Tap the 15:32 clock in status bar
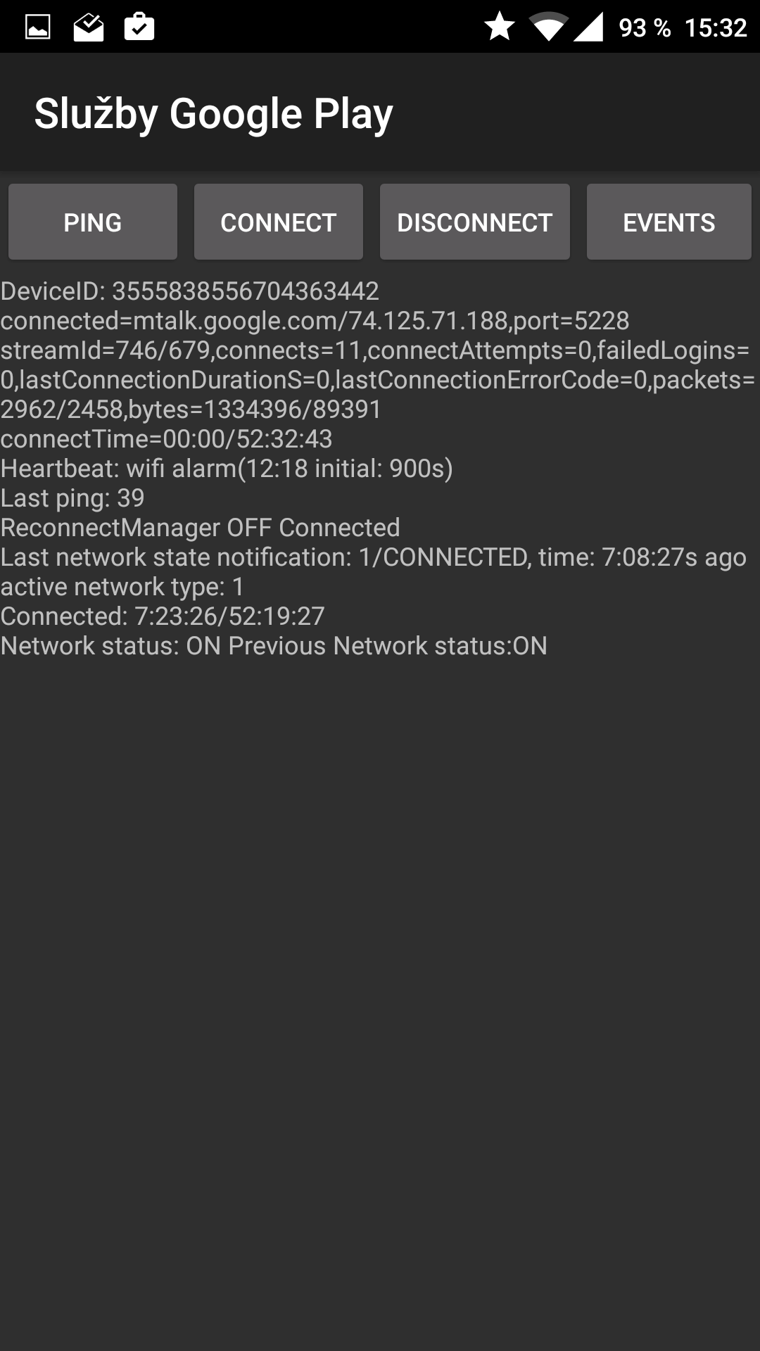This screenshot has width=760, height=1351. [716, 27]
